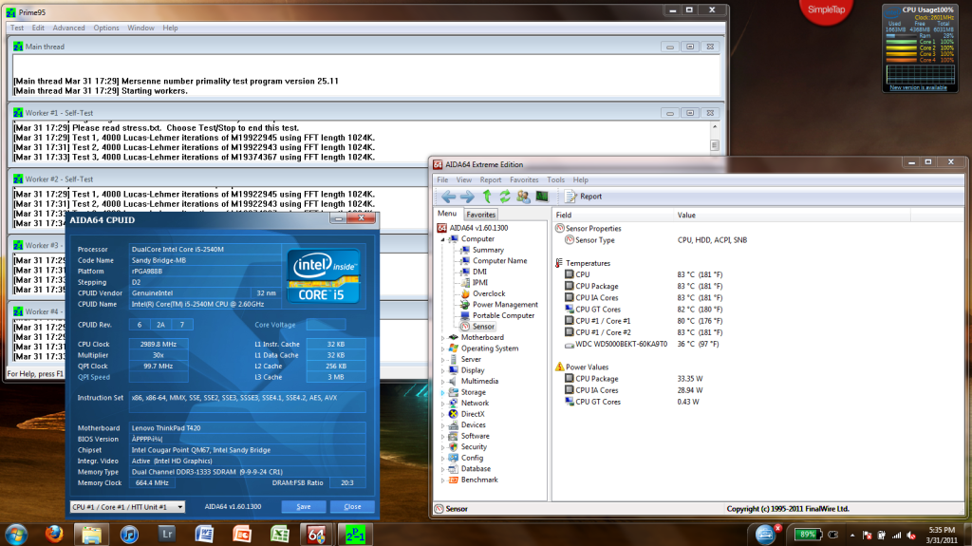972x546 pixels.
Task: Click the Devices item in AIDA64 tree
Action: tap(473, 425)
